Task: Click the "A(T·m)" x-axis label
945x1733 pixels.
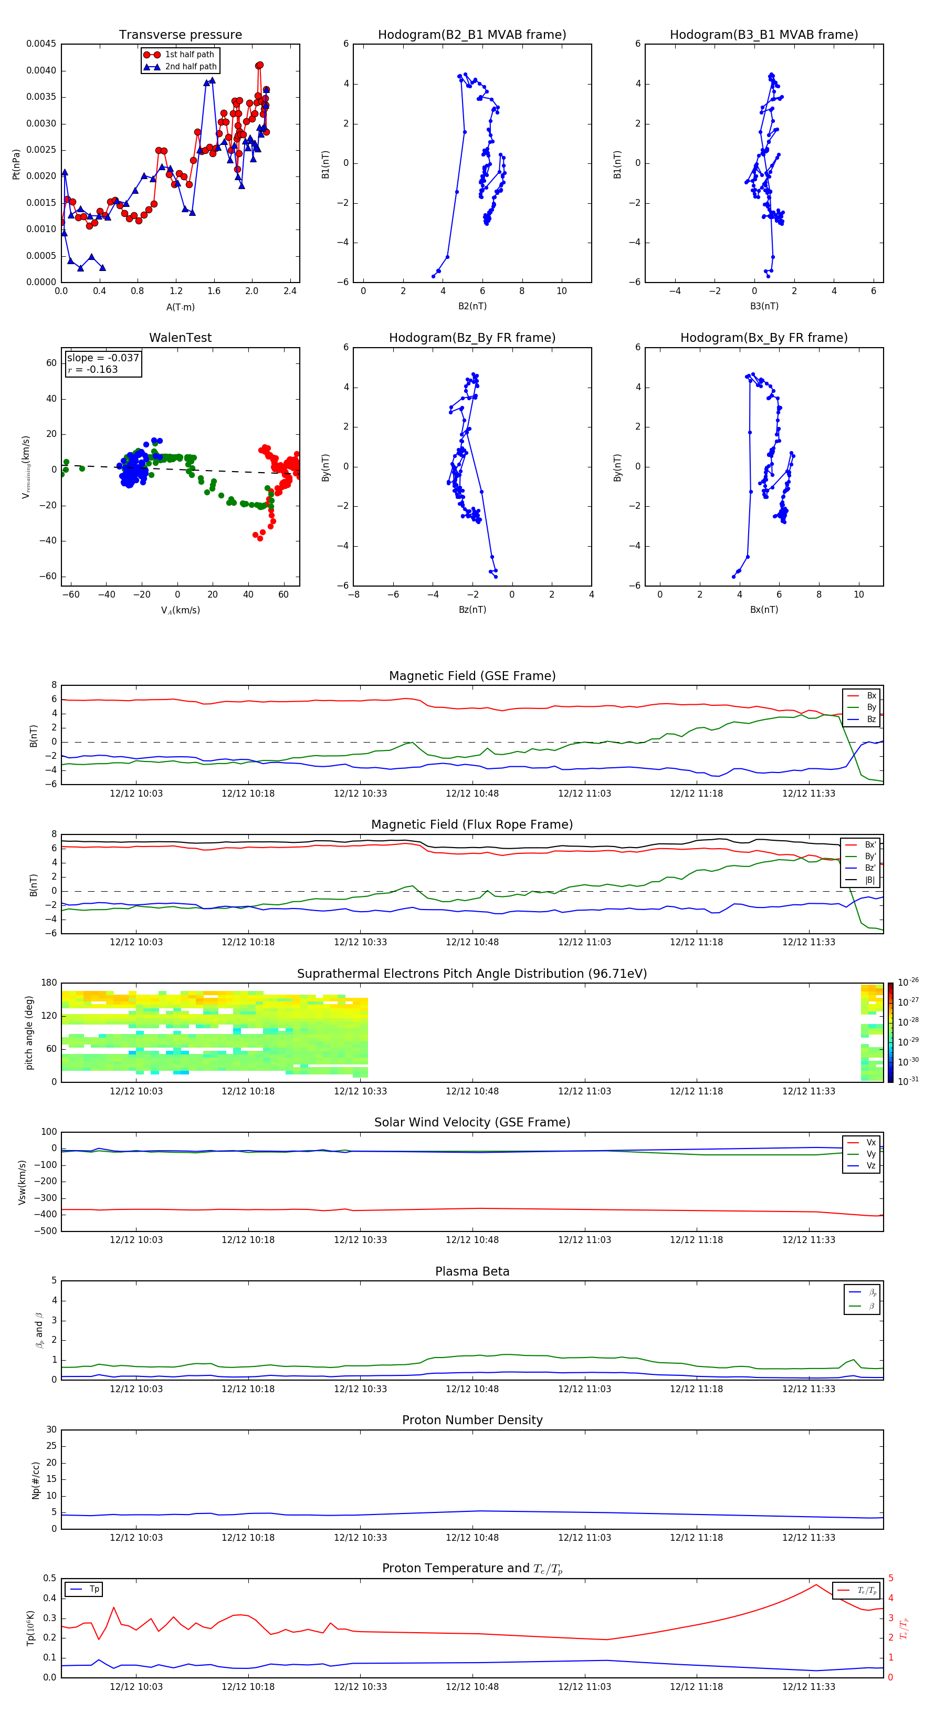Action: pos(180,307)
